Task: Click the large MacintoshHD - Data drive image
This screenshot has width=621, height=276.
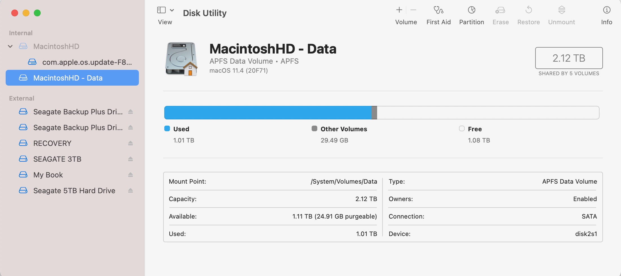Action: [181, 59]
